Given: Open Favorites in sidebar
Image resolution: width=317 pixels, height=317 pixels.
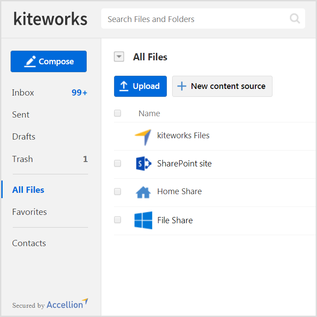Looking at the screenshot, I should pos(29,212).
